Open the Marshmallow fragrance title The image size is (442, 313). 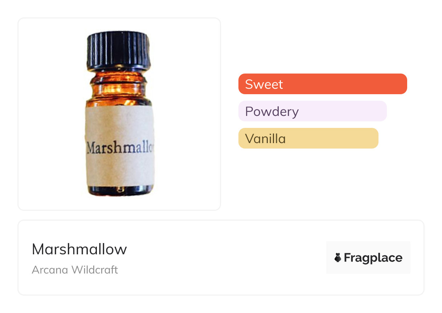pos(79,249)
